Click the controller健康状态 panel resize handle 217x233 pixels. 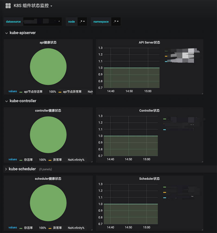tap(92, 161)
